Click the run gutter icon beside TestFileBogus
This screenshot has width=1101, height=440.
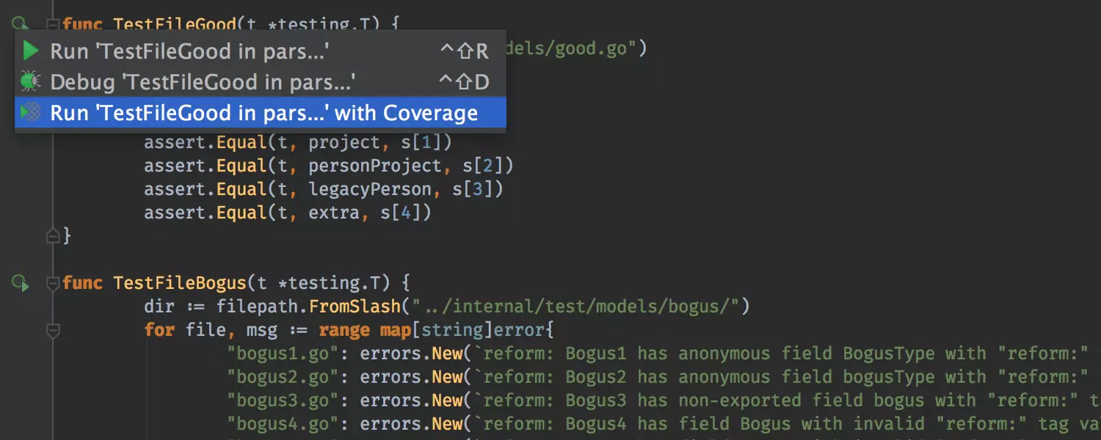(x=20, y=283)
